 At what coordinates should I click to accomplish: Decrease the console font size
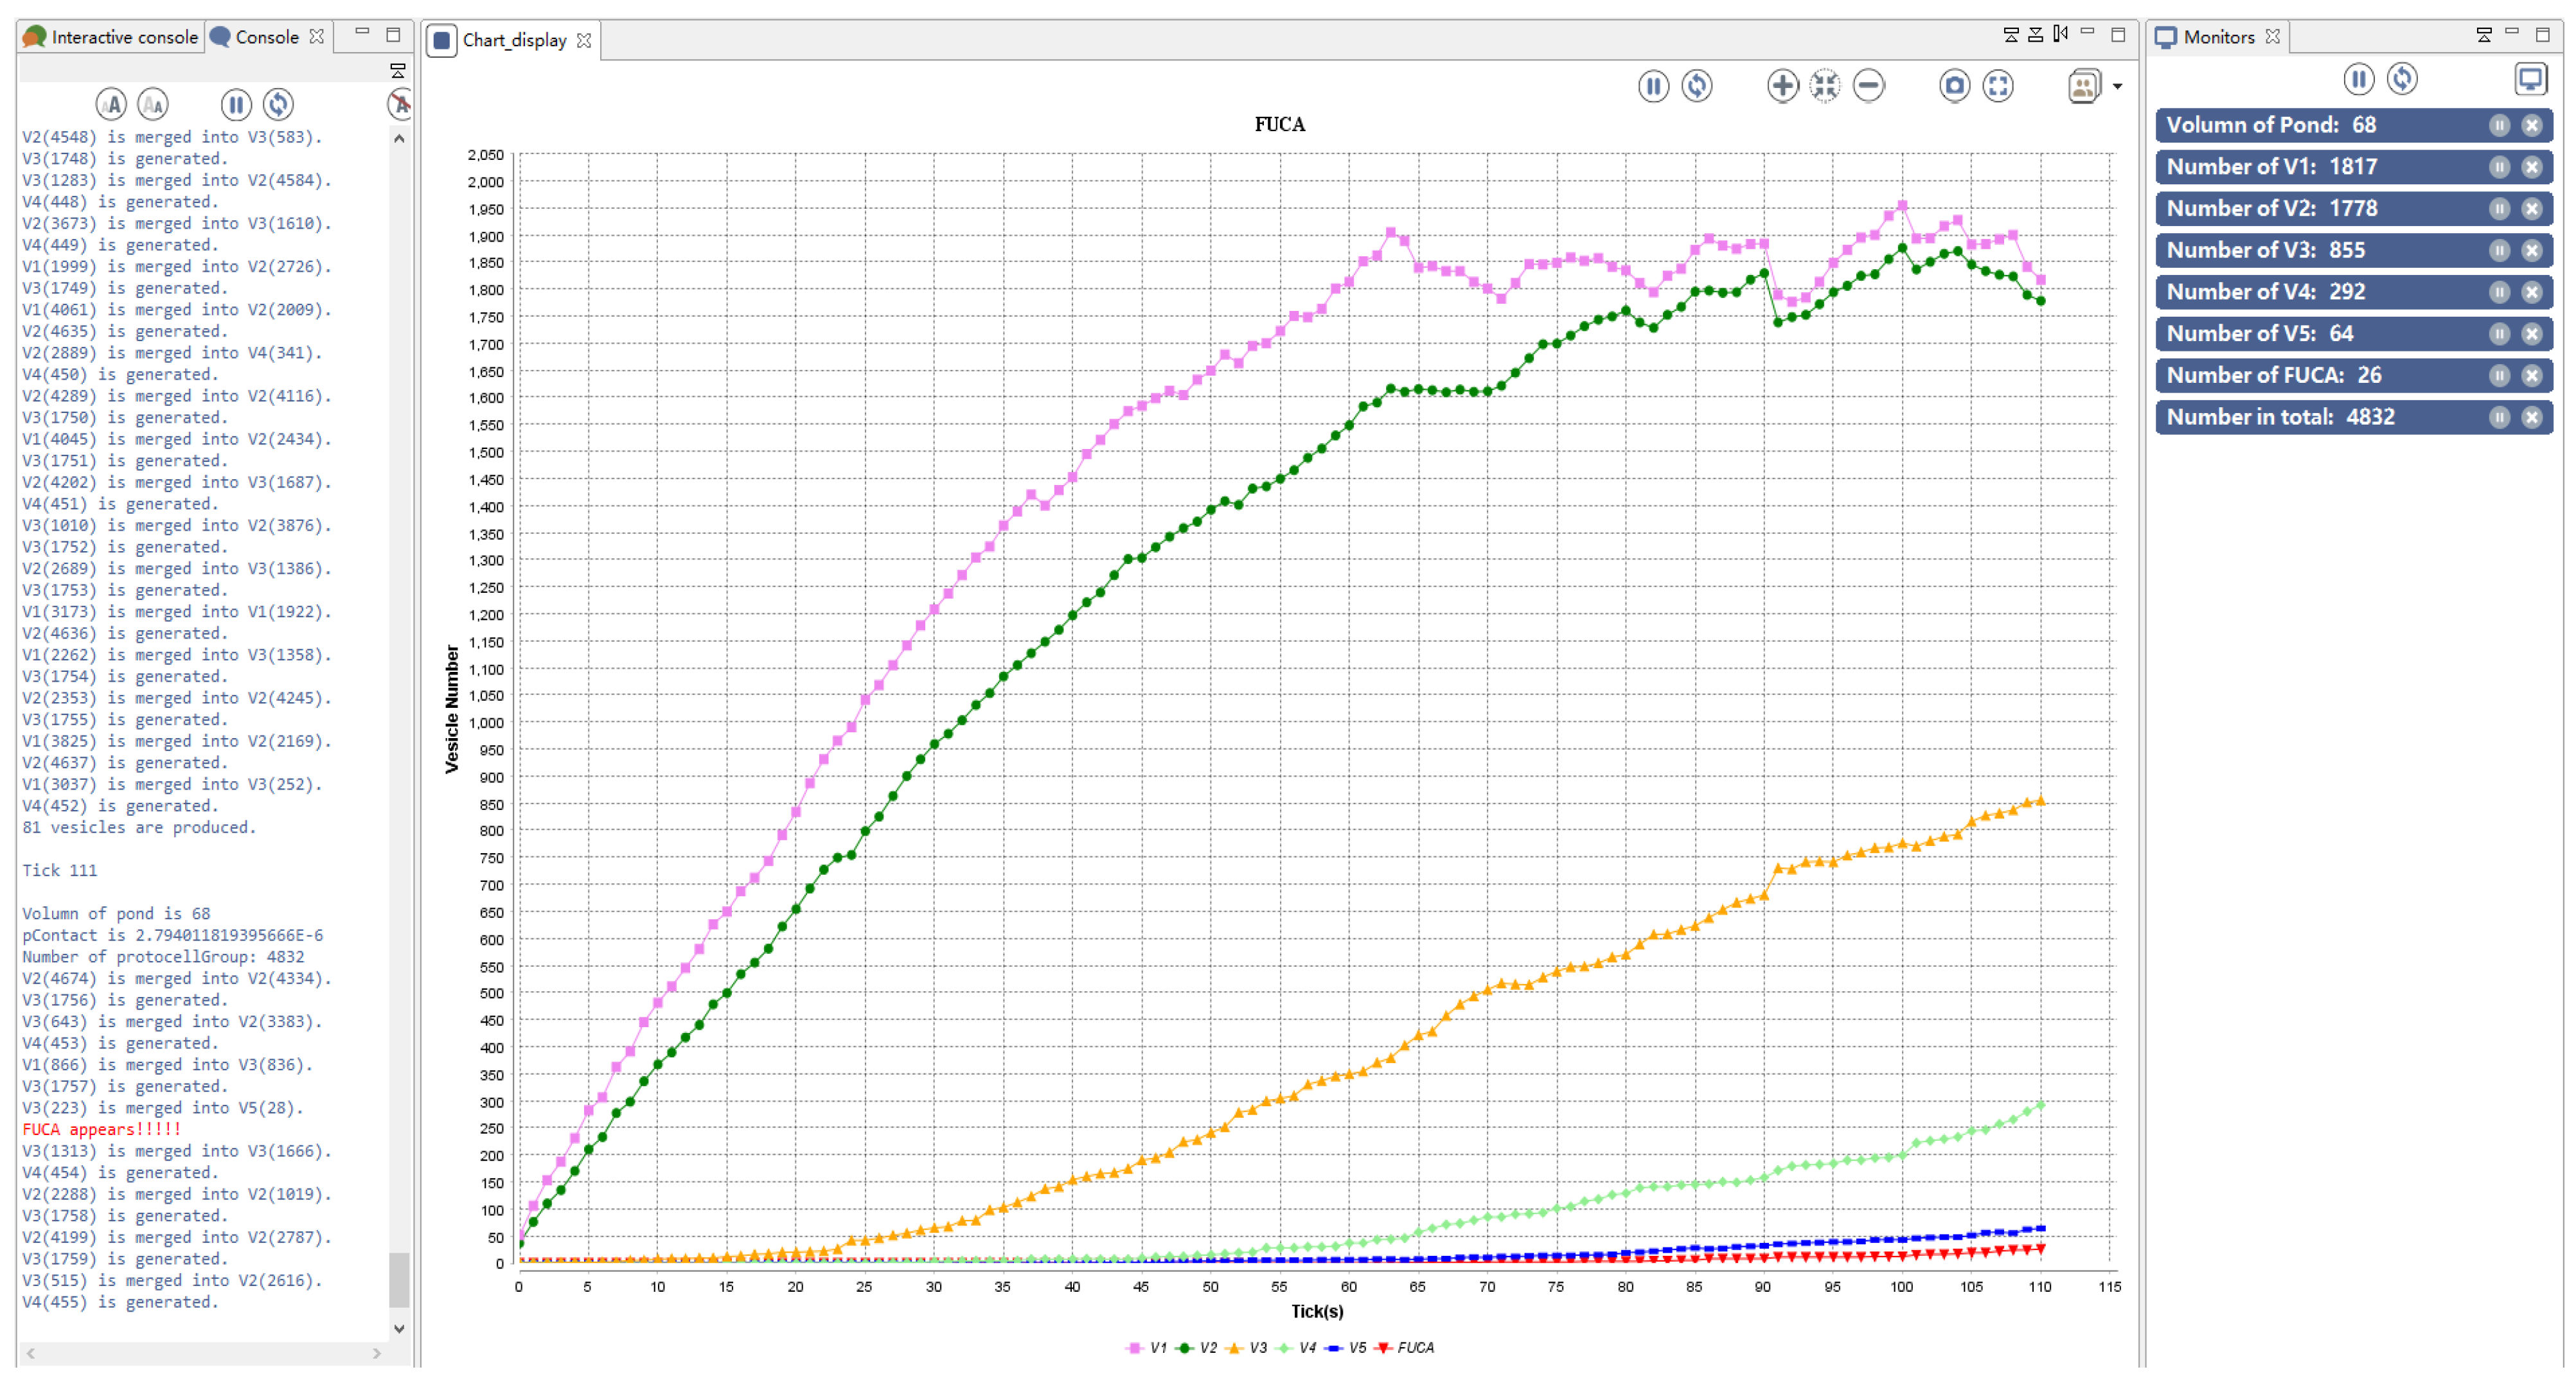[x=152, y=103]
